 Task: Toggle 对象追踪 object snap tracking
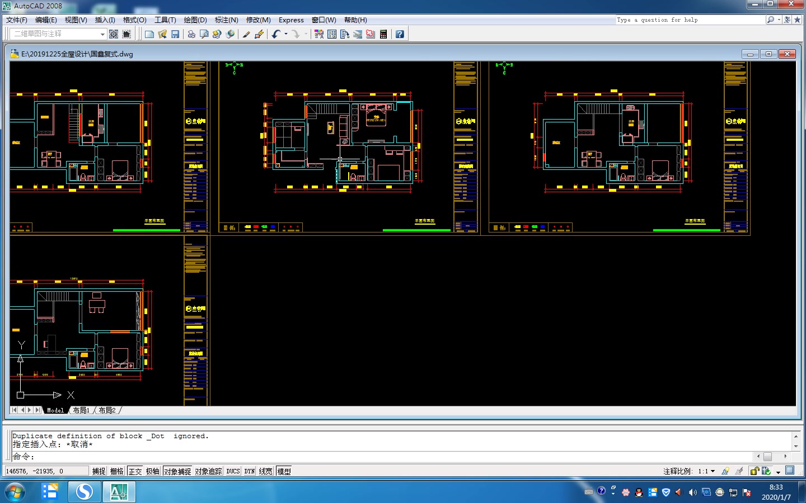point(209,471)
